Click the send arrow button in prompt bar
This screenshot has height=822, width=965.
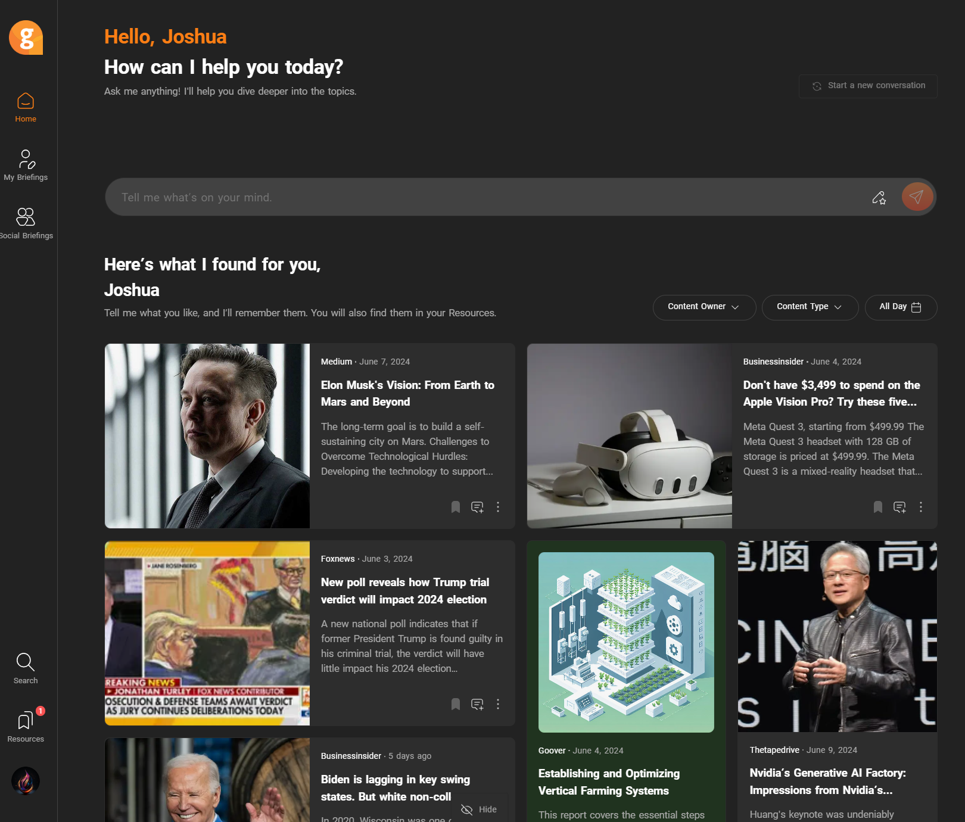[x=917, y=197]
